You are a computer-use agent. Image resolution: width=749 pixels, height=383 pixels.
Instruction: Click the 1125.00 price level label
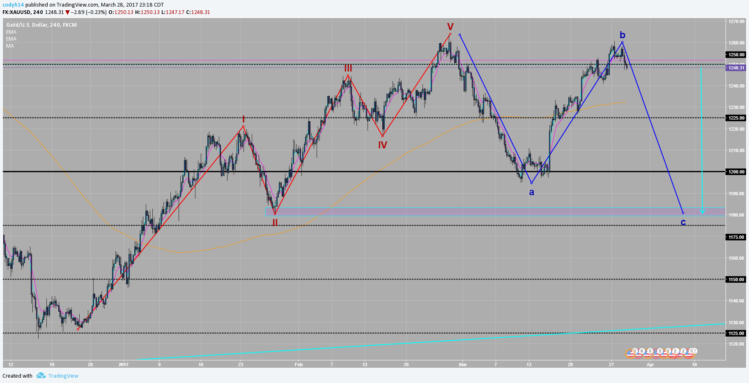click(736, 333)
